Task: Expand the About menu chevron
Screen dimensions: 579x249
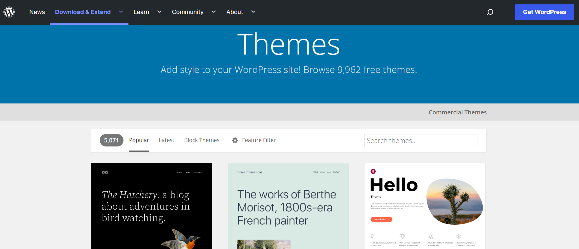Action: tap(253, 12)
